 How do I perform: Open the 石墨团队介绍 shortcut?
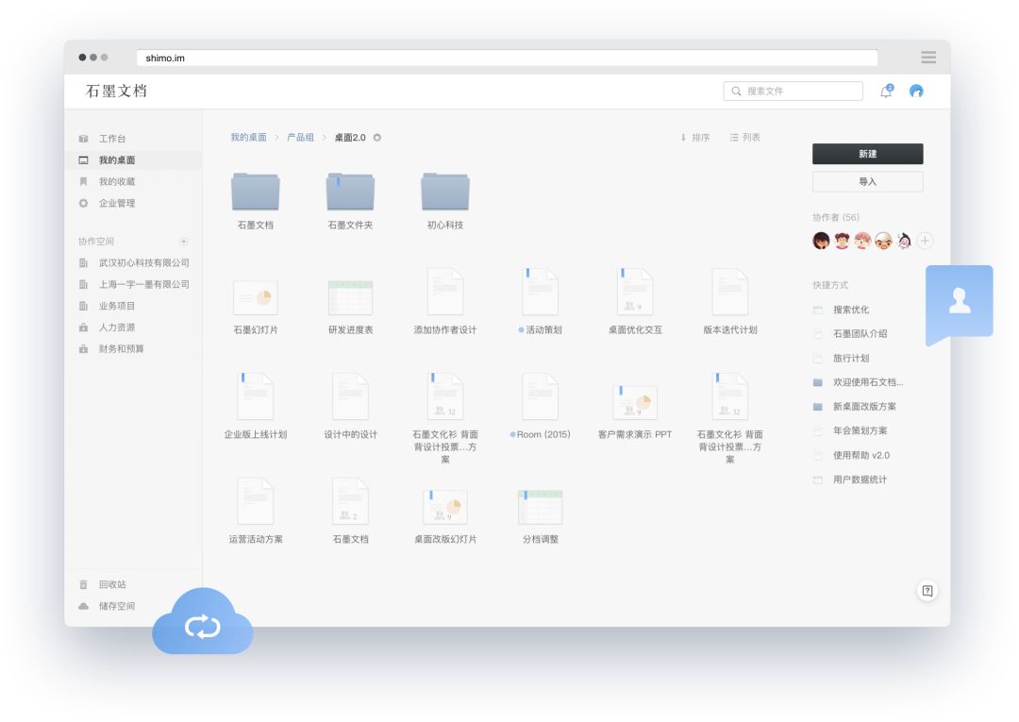[850, 333]
